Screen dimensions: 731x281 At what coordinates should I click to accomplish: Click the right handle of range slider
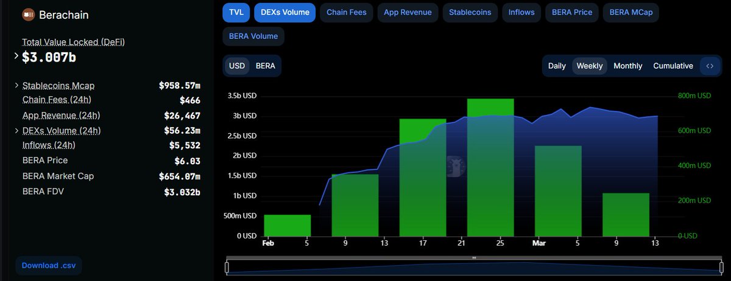tap(722, 267)
